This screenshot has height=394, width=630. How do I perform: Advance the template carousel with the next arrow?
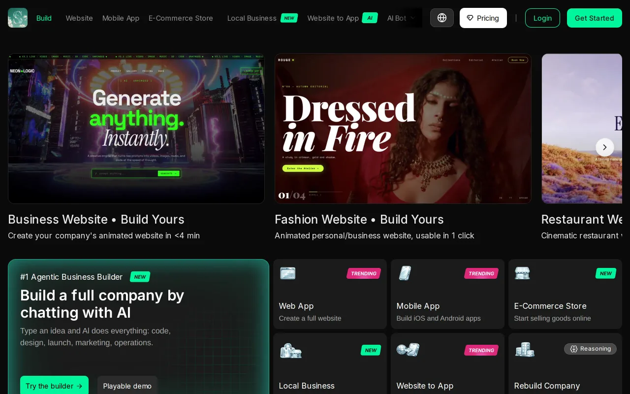click(x=605, y=147)
